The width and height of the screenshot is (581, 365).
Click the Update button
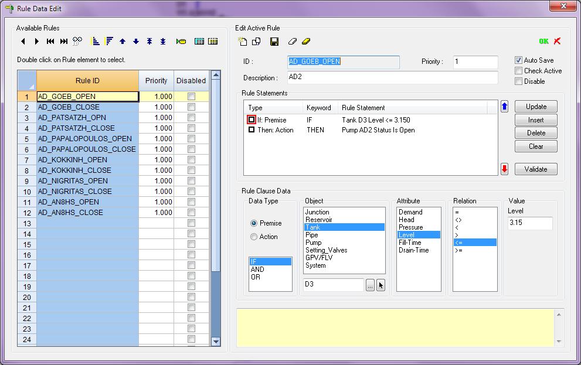click(536, 107)
